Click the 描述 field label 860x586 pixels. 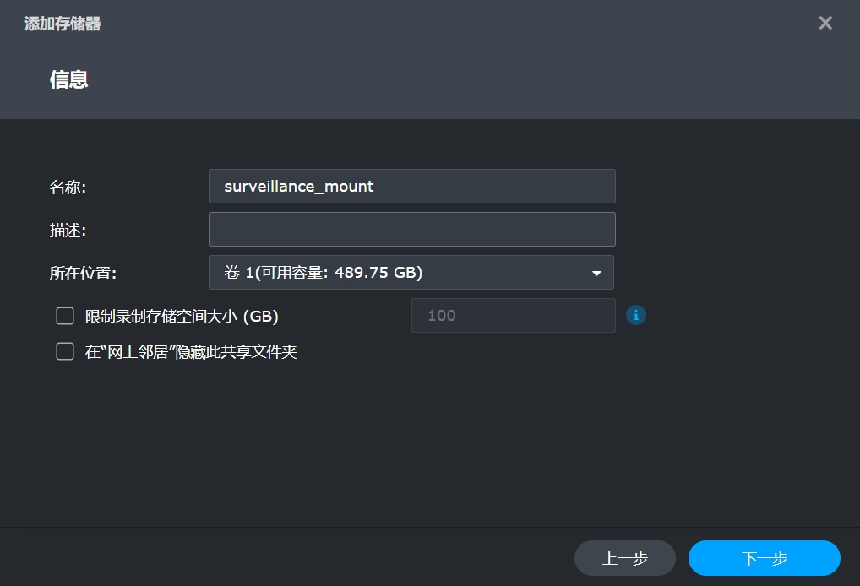pos(68,231)
